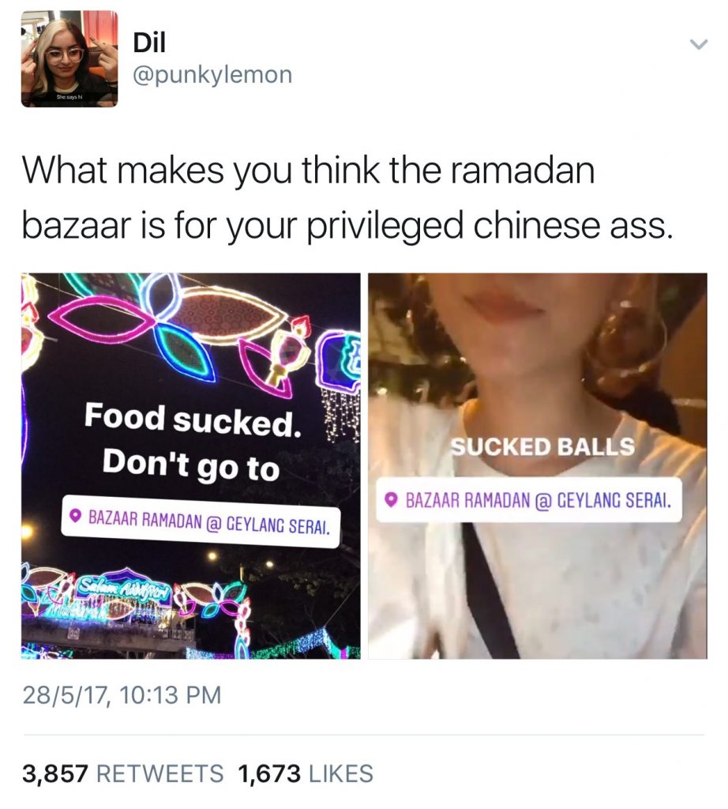
Task: View the 1,673 Likes list
Action: click(306, 773)
